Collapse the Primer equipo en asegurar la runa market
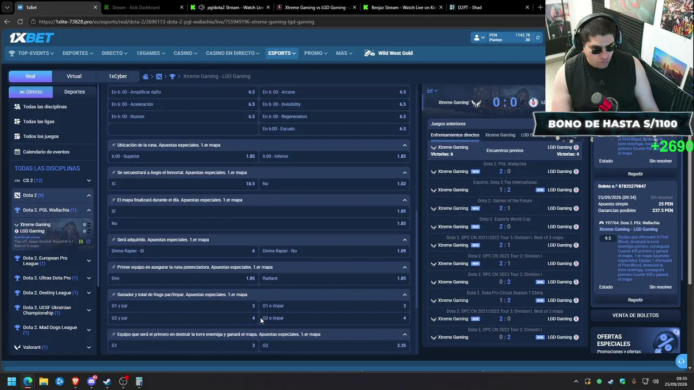 pyautogui.click(x=404, y=267)
